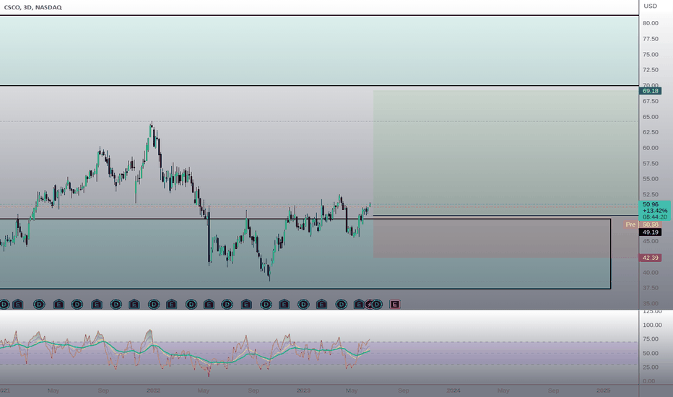Click the 60.00 price axis label
673x397 pixels.
[650, 148]
